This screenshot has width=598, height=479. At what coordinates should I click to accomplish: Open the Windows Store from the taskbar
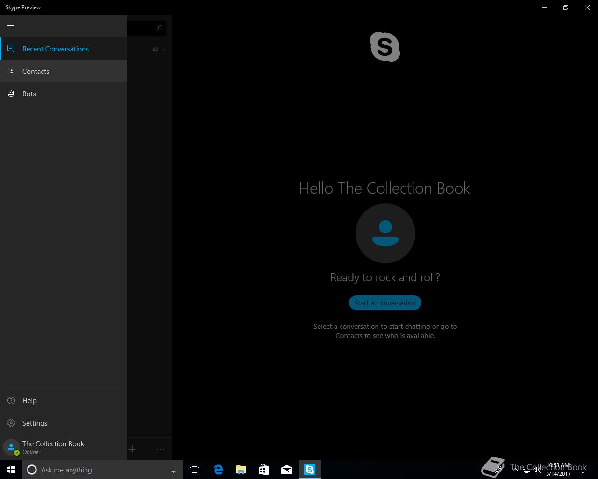tap(263, 470)
